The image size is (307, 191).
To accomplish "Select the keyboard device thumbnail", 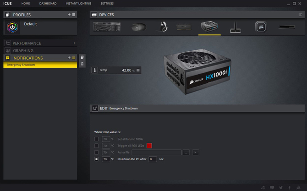I will click(107, 27).
